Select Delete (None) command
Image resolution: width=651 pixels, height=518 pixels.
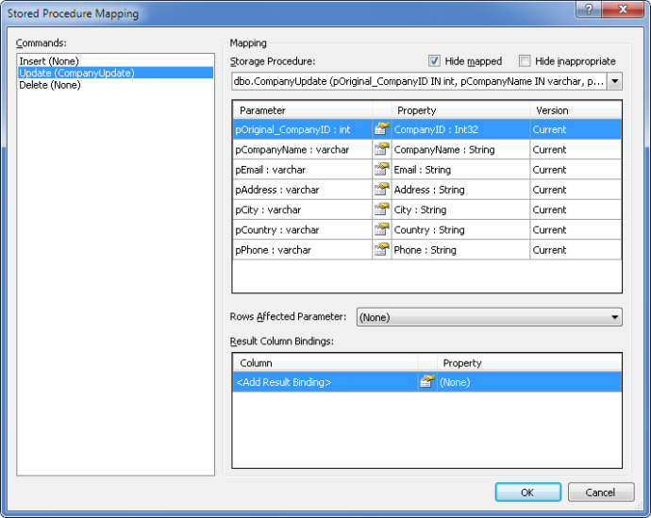50,85
